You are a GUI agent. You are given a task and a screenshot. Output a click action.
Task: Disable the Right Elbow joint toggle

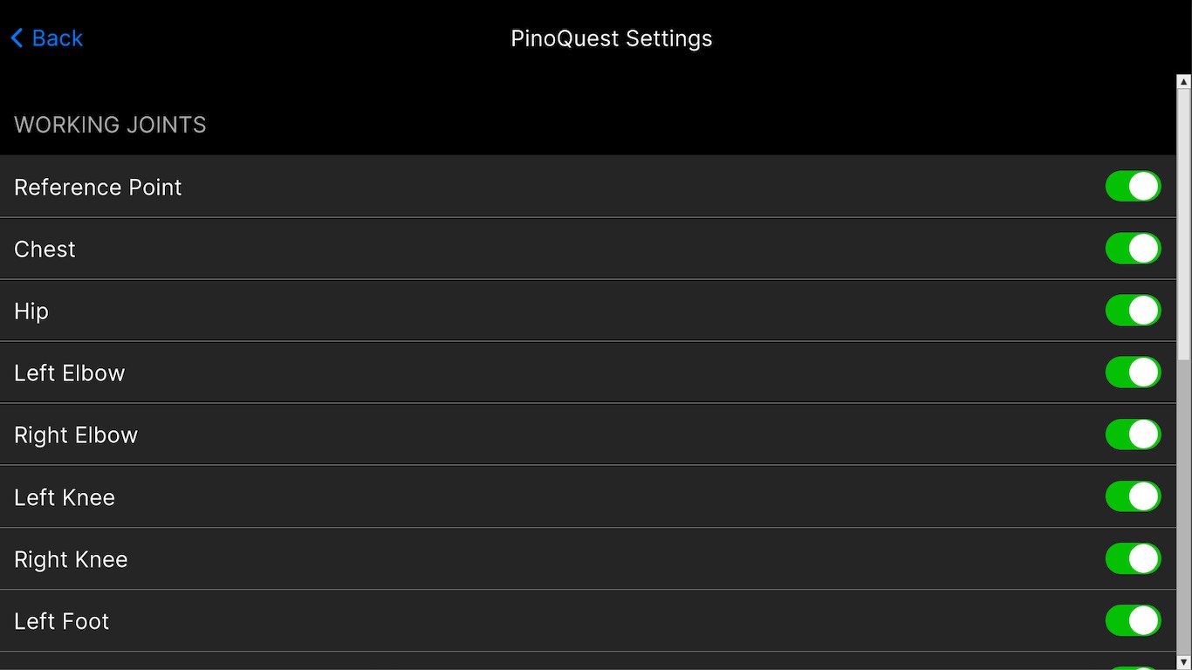coord(1133,434)
